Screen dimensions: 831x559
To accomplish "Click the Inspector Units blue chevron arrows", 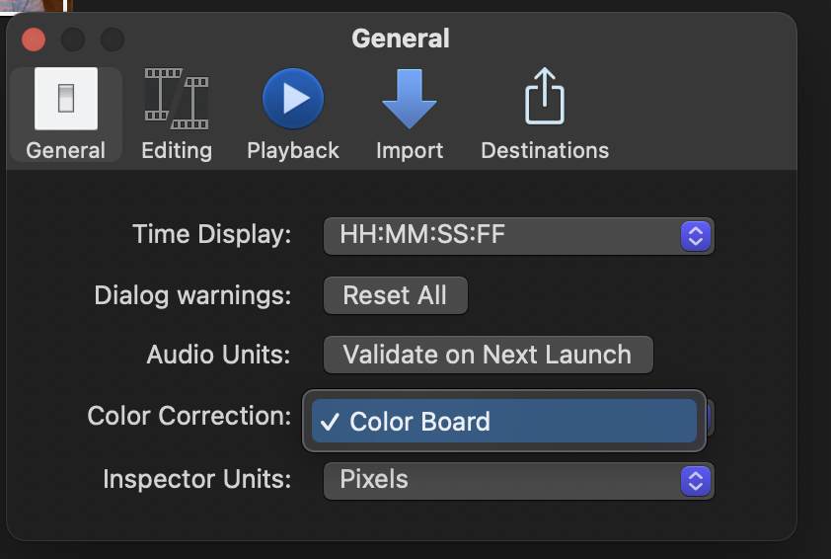I will [x=696, y=480].
